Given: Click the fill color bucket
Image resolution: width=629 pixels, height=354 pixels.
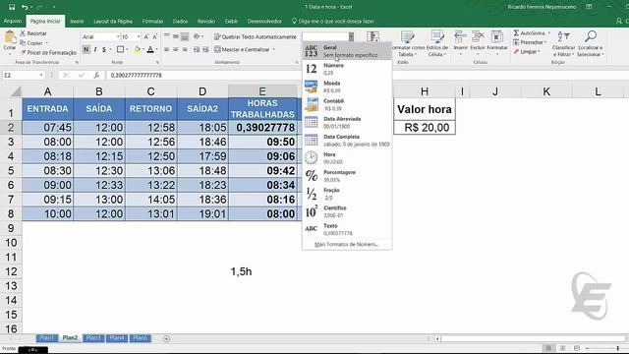Looking at the screenshot, I should pyautogui.click(x=138, y=49).
